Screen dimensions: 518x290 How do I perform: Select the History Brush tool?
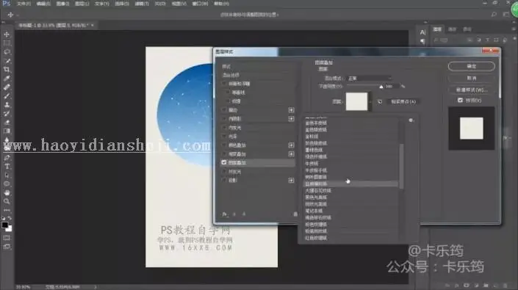(7, 114)
